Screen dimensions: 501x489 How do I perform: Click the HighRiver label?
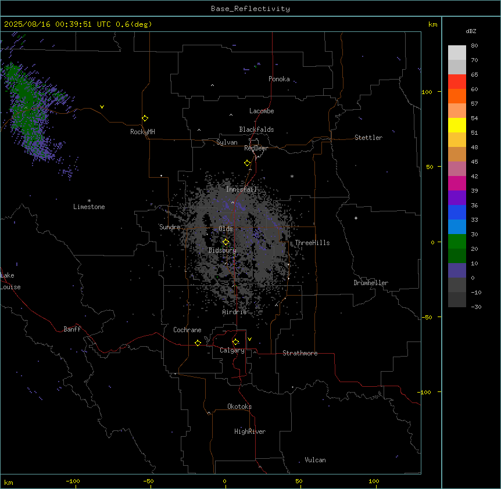(250, 432)
